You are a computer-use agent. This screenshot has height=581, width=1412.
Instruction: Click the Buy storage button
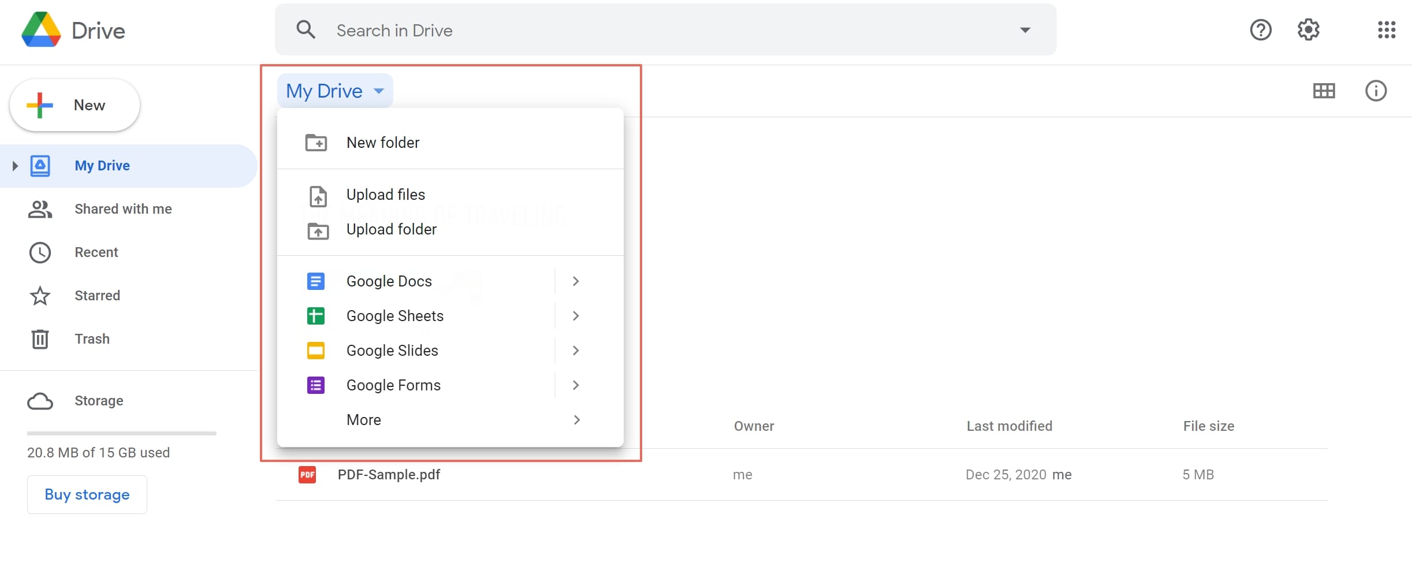click(x=87, y=494)
